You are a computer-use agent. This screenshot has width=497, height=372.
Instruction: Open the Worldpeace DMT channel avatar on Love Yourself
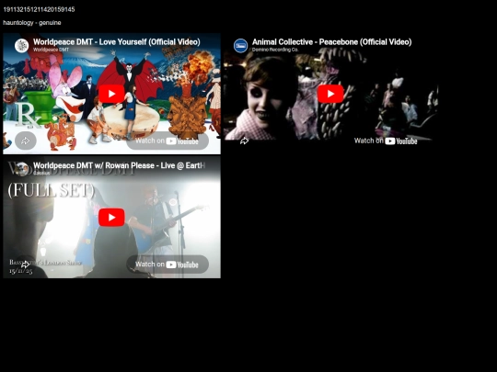pos(21,46)
